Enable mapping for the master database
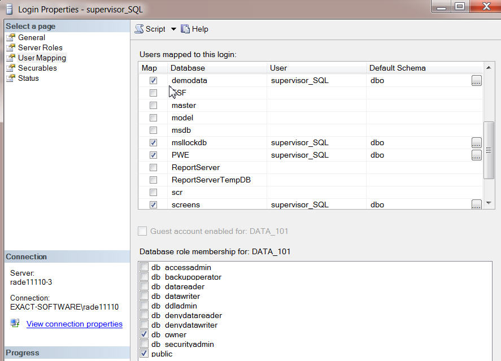This screenshot has width=501, height=361. click(153, 105)
